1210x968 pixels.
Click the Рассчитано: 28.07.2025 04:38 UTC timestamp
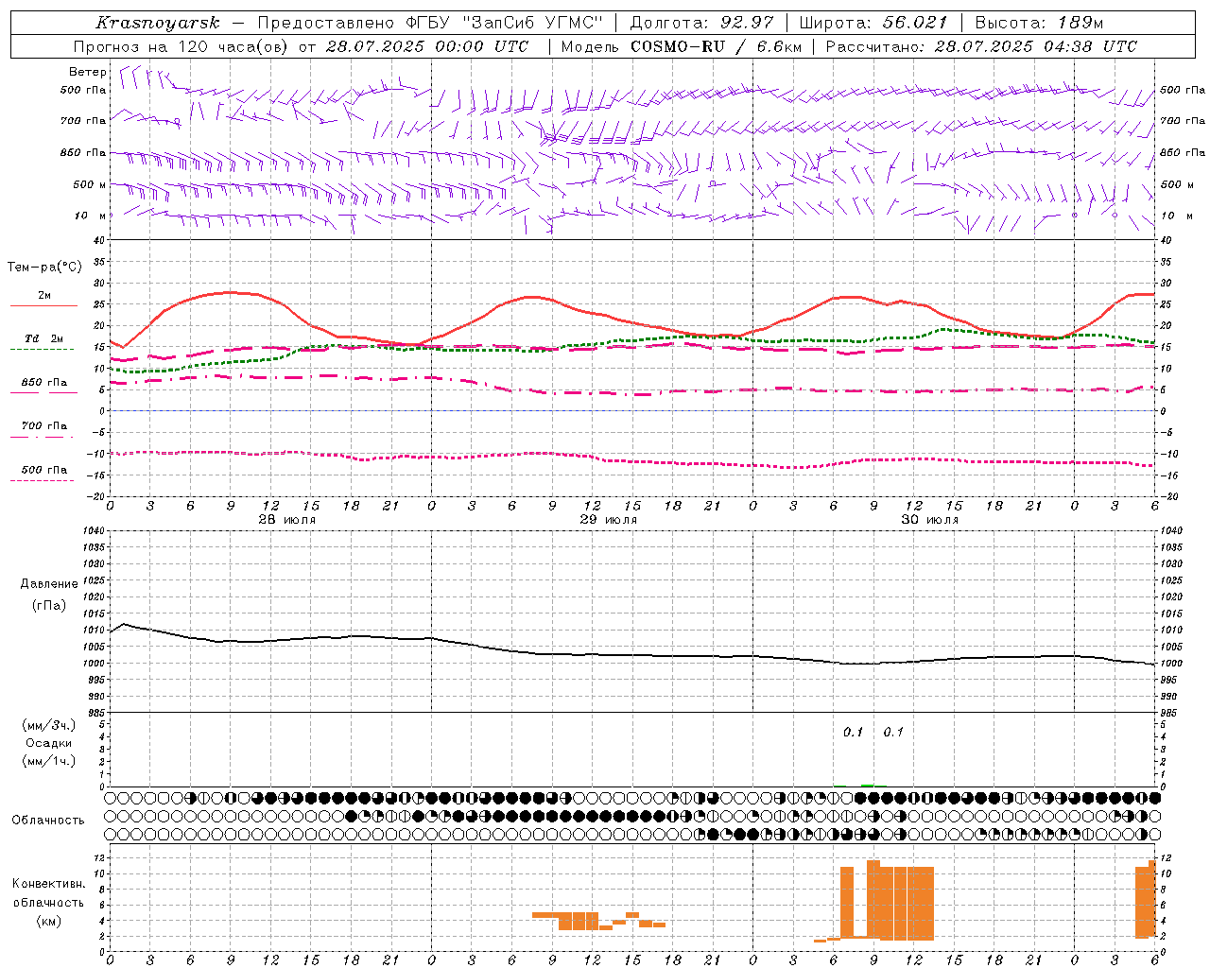[x=982, y=46]
